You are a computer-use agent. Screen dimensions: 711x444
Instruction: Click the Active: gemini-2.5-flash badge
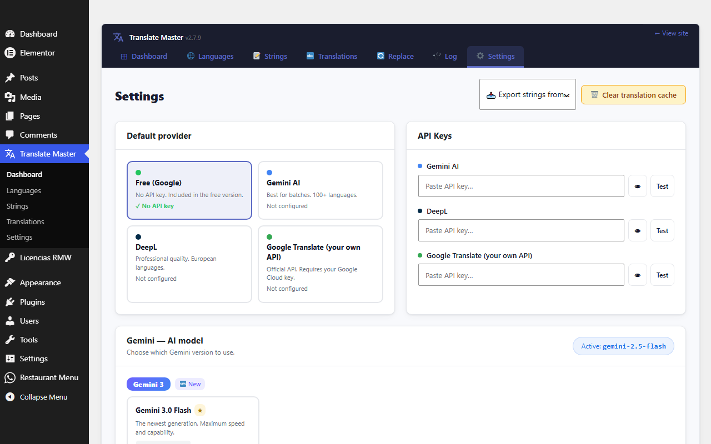coord(623,346)
